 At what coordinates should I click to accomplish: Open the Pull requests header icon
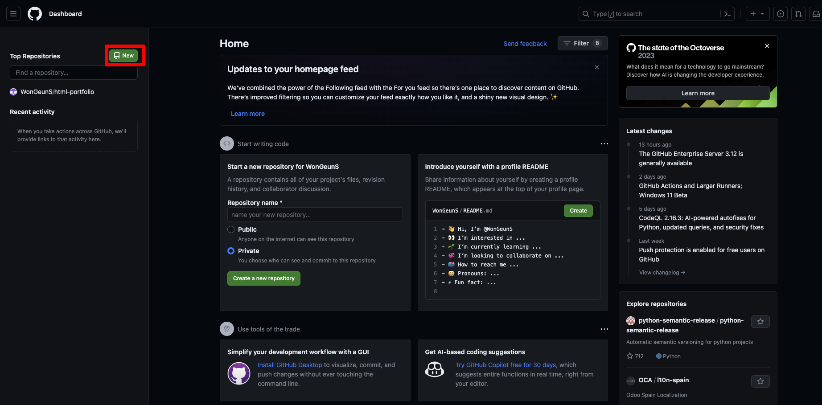pos(798,14)
